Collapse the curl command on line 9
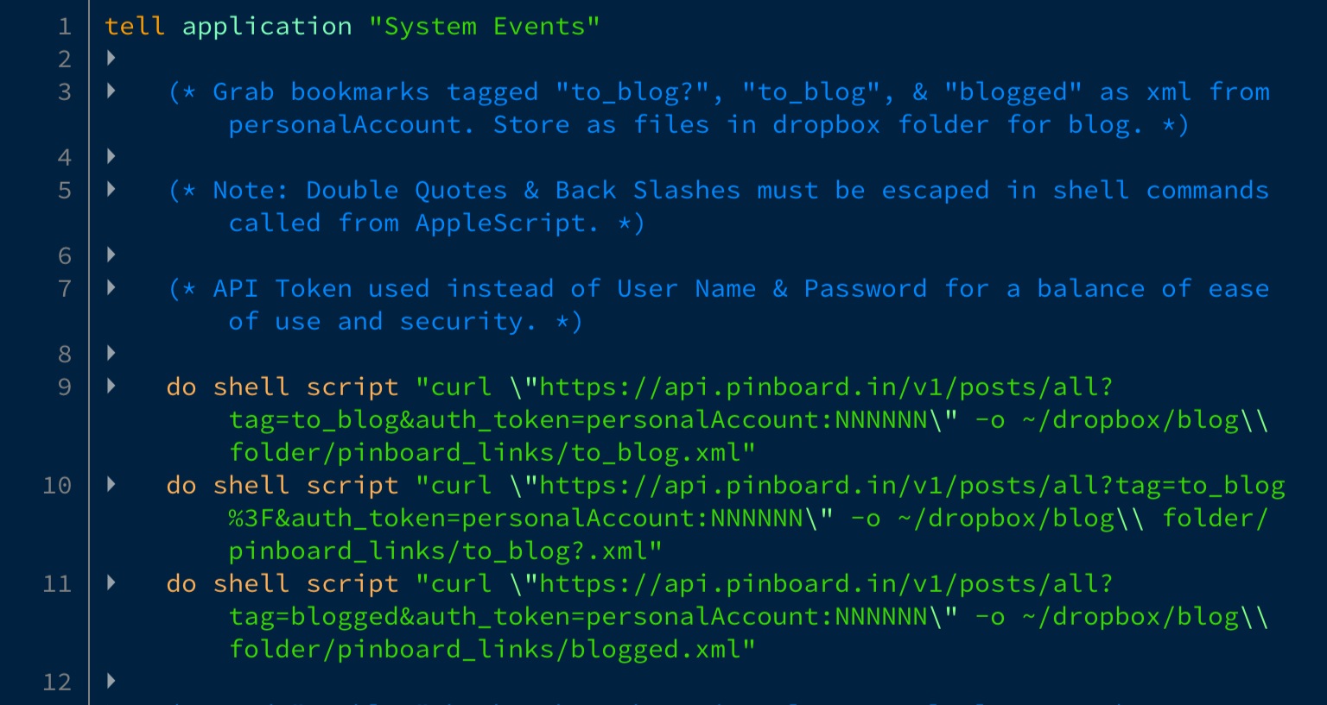1327x705 pixels. (x=111, y=387)
